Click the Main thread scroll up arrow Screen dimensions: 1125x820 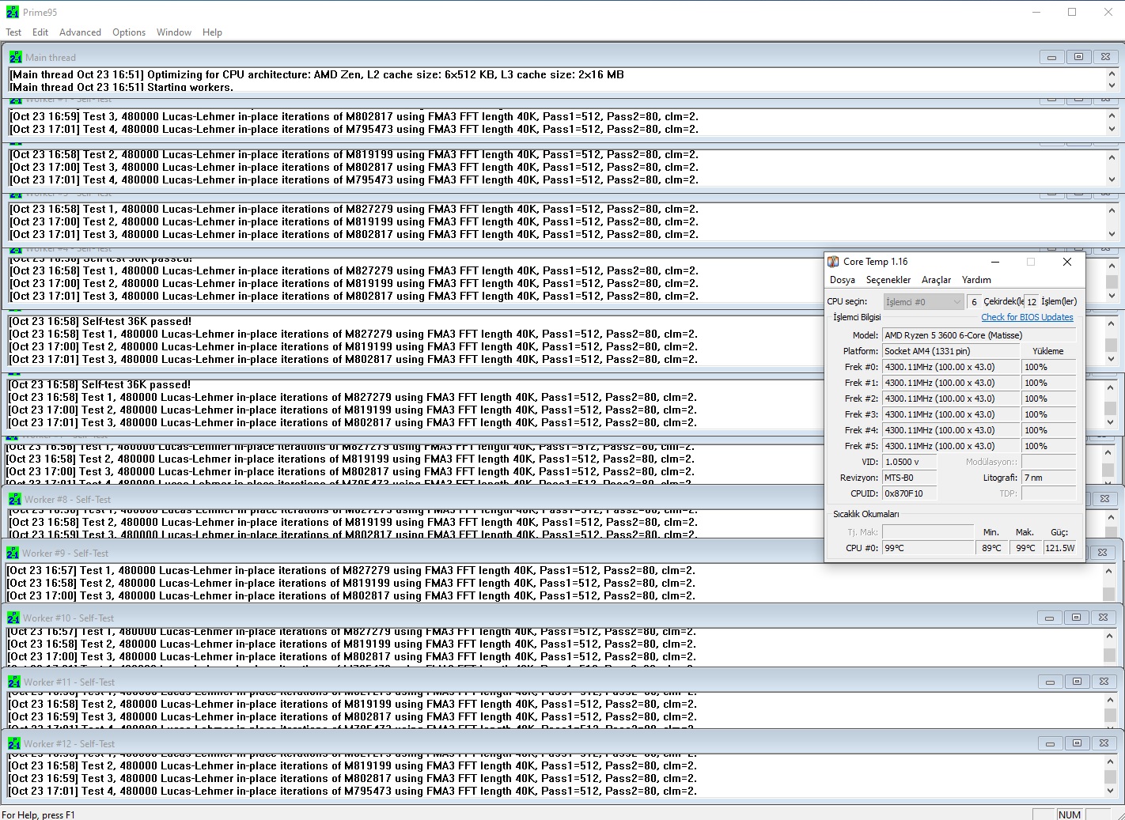(1112, 74)
